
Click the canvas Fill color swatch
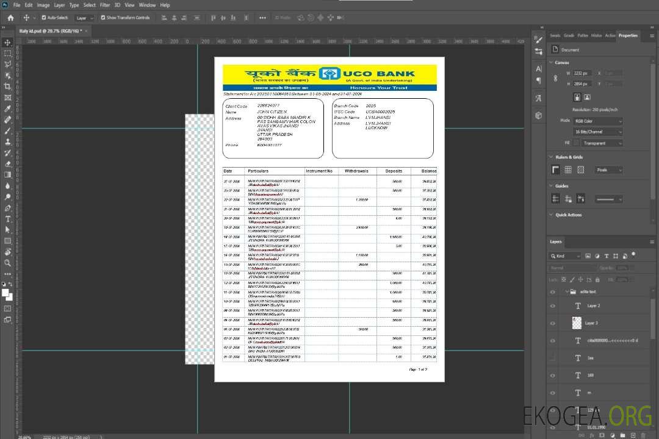coord(576,143)
